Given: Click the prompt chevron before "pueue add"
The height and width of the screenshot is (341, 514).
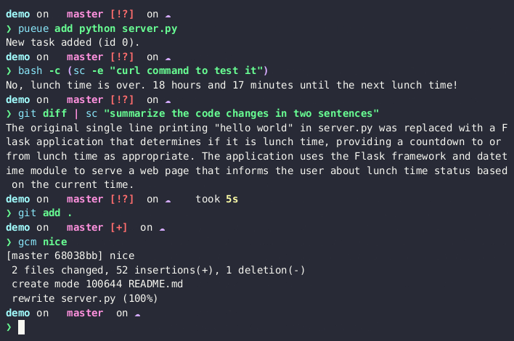Looking at the screenshot, I should (9, 29).
